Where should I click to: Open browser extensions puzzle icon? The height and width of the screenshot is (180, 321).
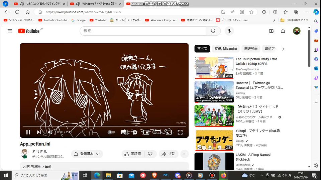point(264,12)
